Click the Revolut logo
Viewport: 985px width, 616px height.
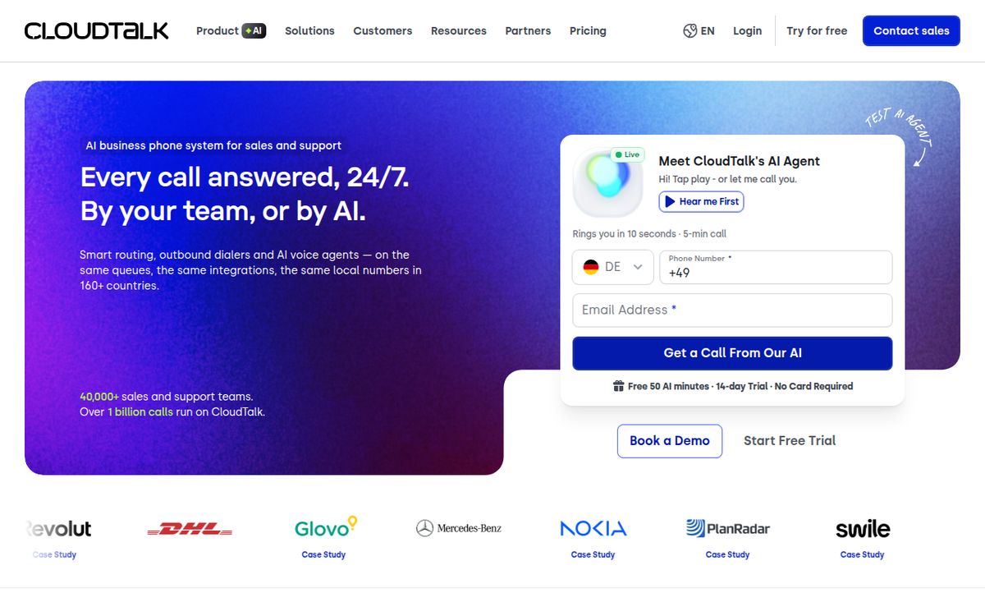pos(57,529)
